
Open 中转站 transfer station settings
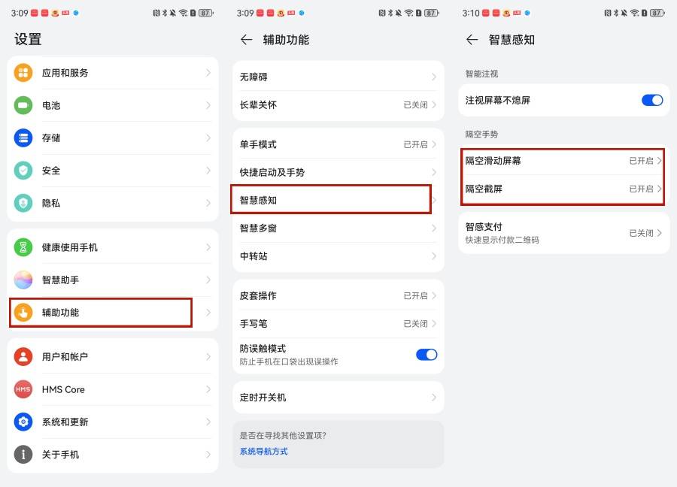click(338, 256)
